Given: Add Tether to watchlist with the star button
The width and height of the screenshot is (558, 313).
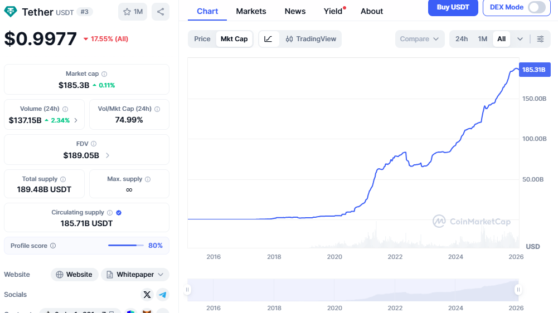Looking at the screenshot, I should point(132,12).
